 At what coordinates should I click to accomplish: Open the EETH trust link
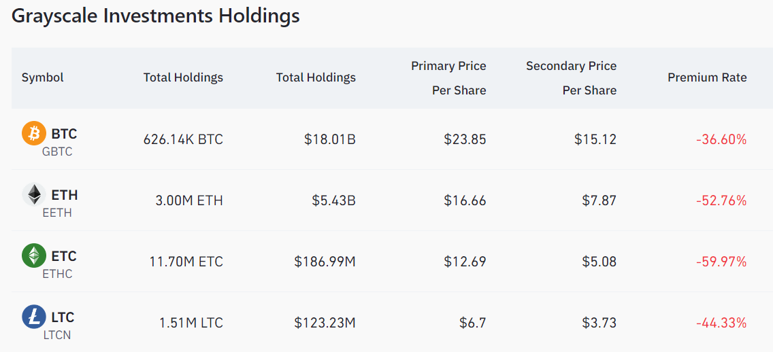tap(57, 213)
